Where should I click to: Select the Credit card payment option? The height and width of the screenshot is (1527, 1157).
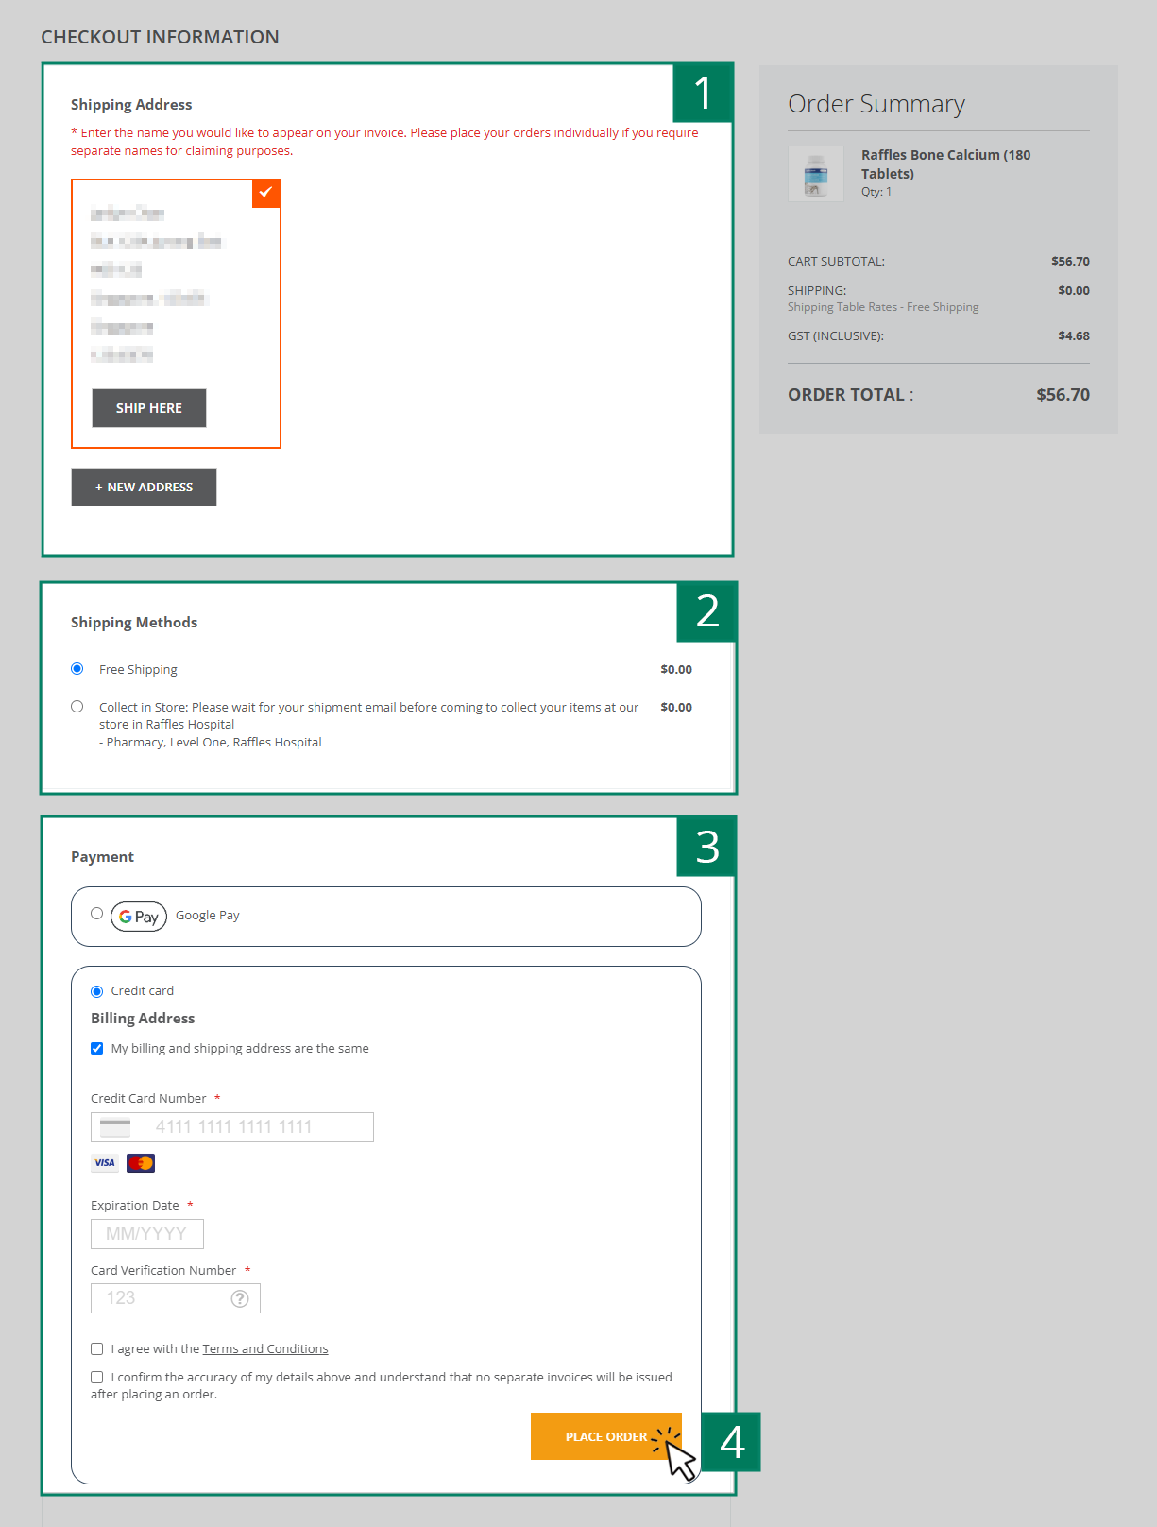point(97,991)
